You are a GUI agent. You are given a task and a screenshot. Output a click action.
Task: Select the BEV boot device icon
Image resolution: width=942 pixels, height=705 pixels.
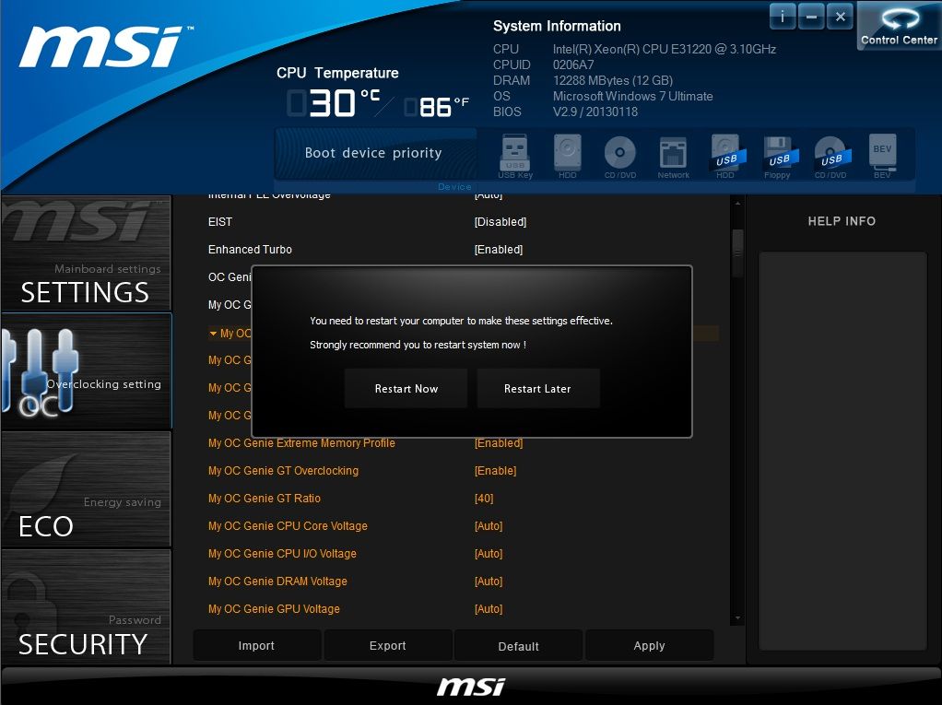point(882,156)
